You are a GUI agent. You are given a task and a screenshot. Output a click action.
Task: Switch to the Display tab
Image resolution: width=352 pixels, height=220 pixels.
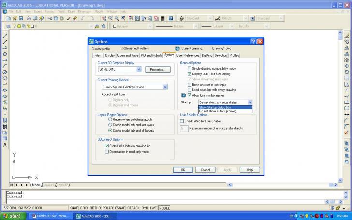pyautogui.click(x=110, y=55)
